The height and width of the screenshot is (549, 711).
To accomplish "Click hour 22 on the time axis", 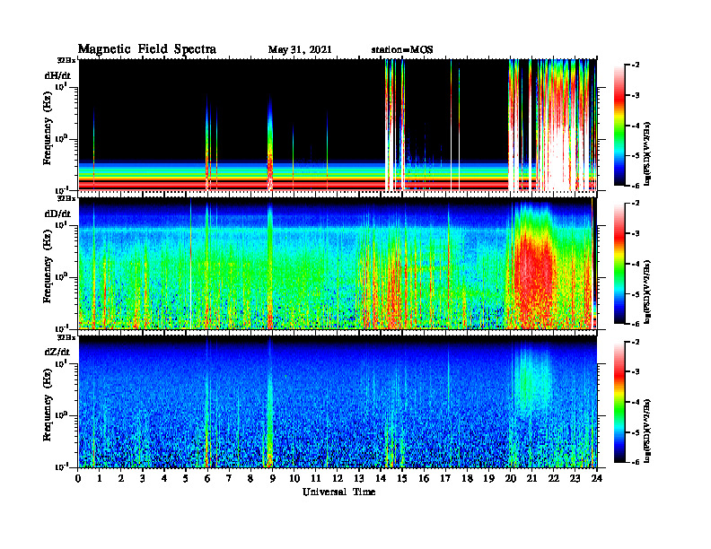I will pos(553,478).
